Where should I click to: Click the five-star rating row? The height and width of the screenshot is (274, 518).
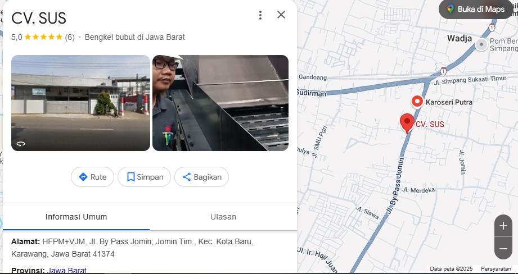[43, 37]
